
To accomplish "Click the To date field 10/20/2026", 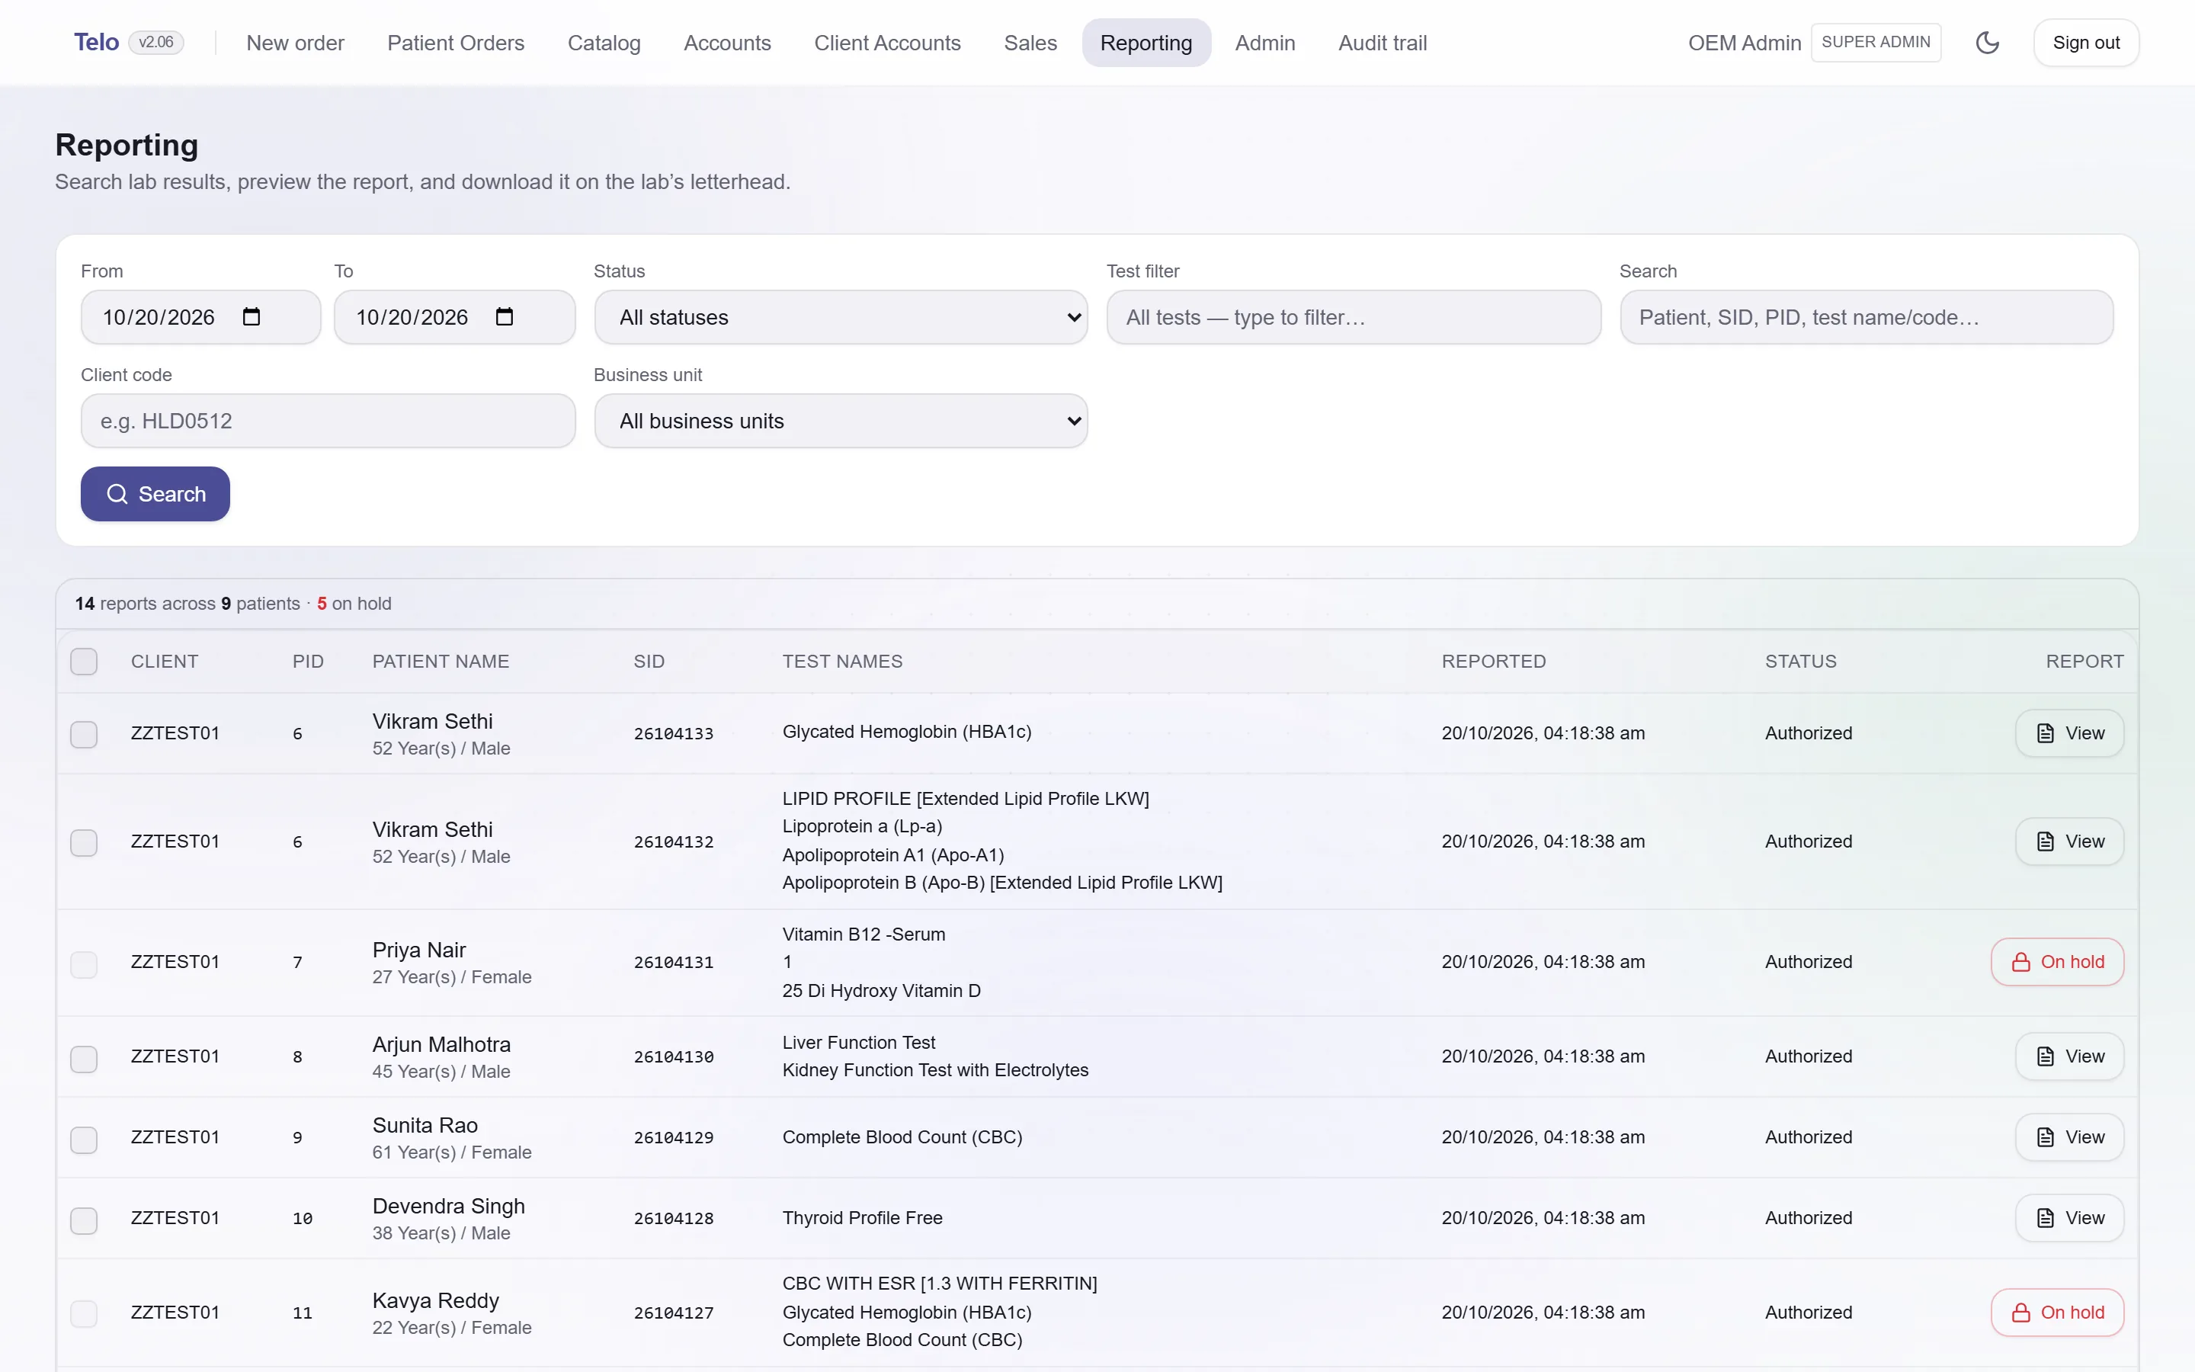I will coord(454,316).
